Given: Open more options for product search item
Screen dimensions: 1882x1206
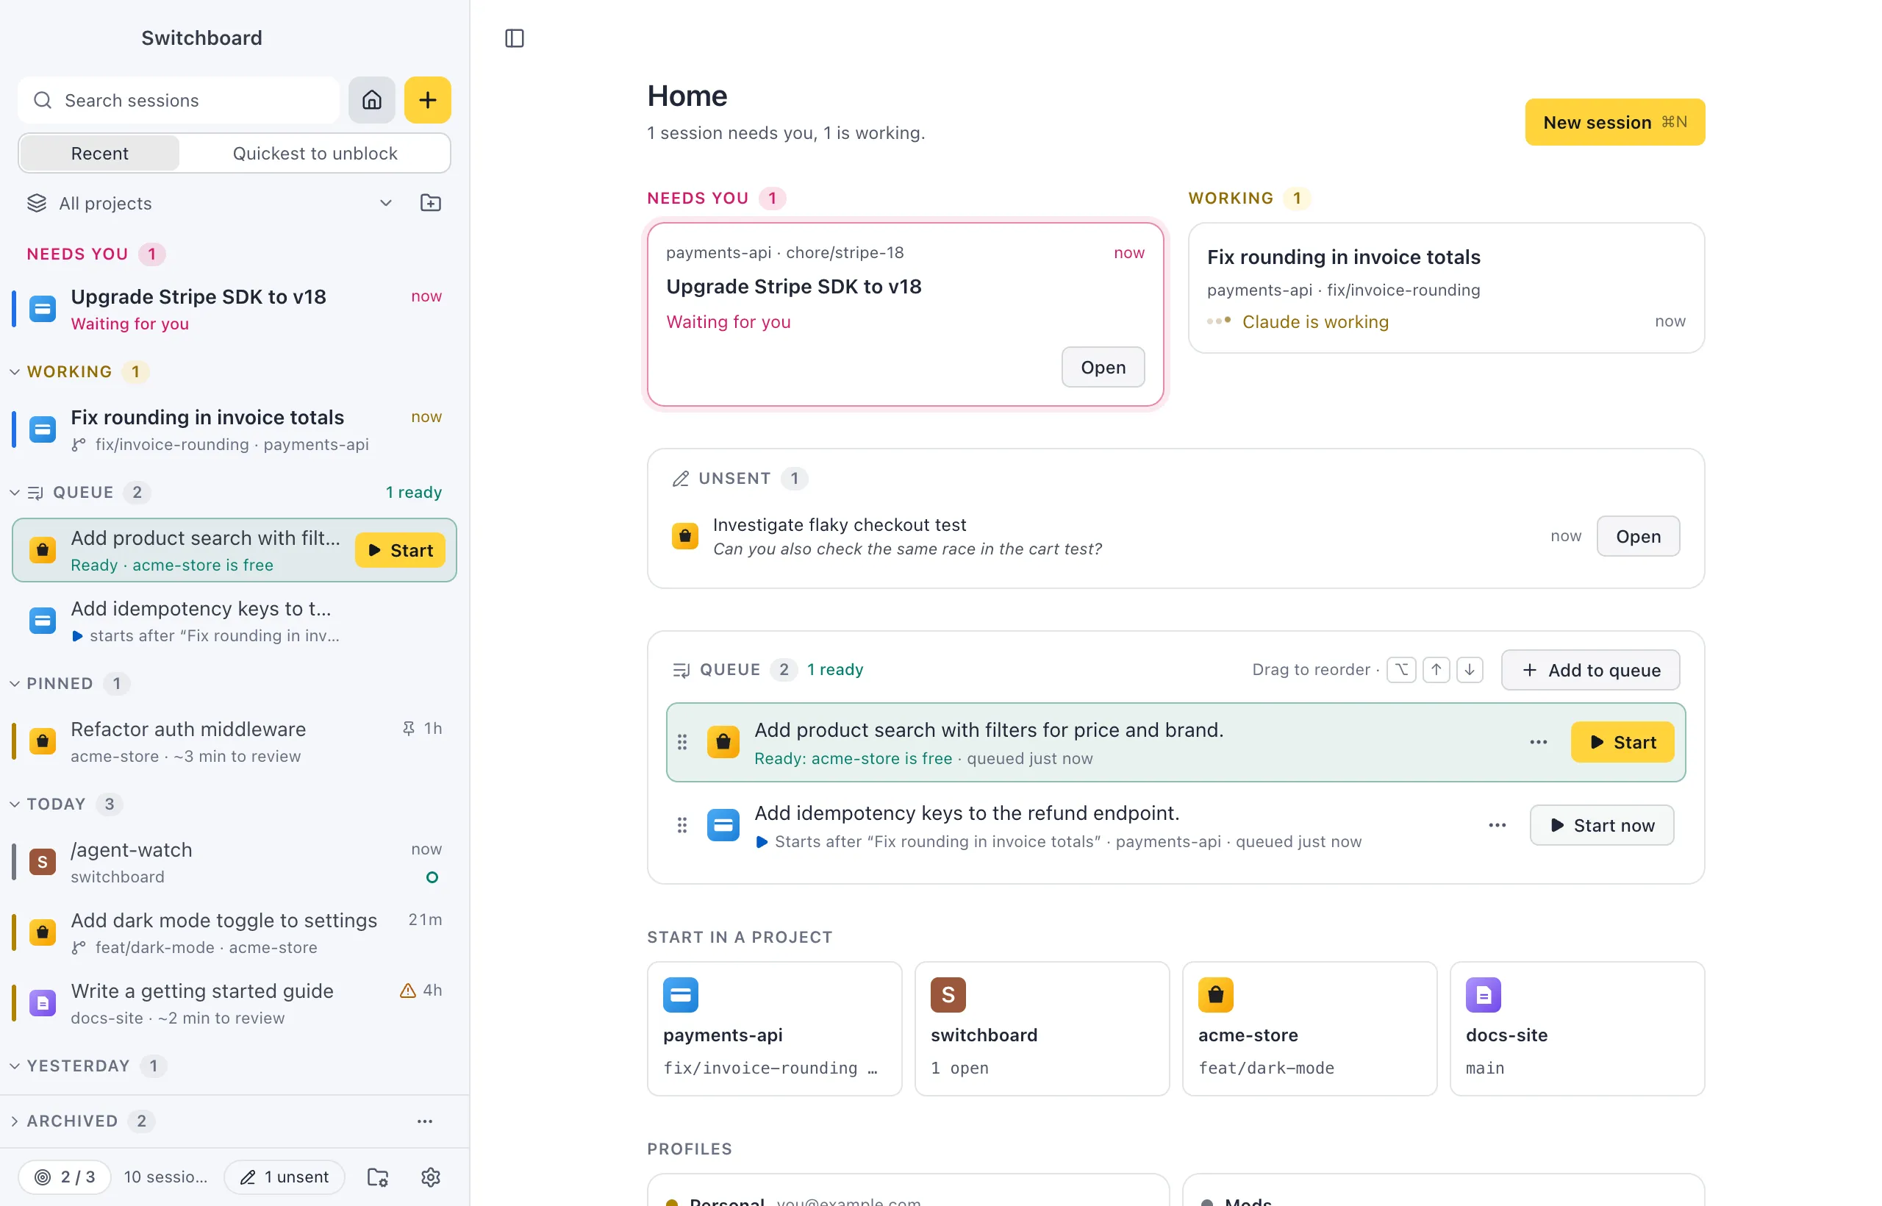Looking at the screenshot, I should [x=1539, y=741].
